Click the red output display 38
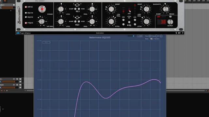 pos(162,22)
